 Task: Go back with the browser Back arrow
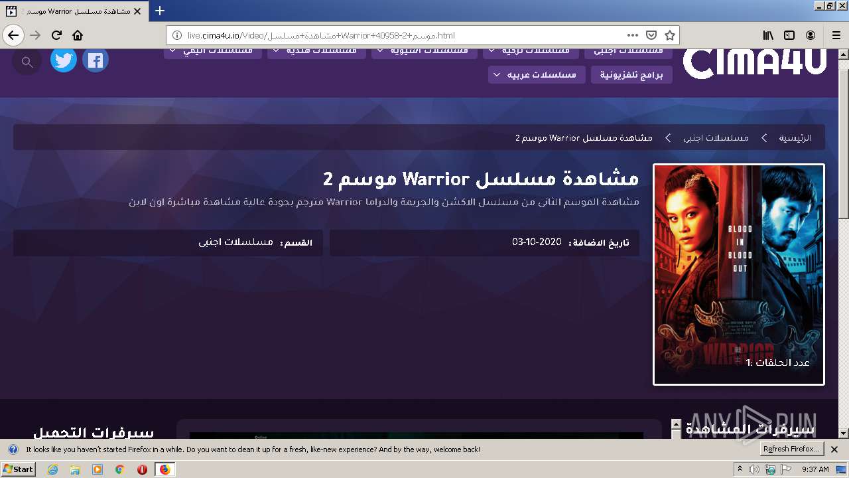click(13, 35)
